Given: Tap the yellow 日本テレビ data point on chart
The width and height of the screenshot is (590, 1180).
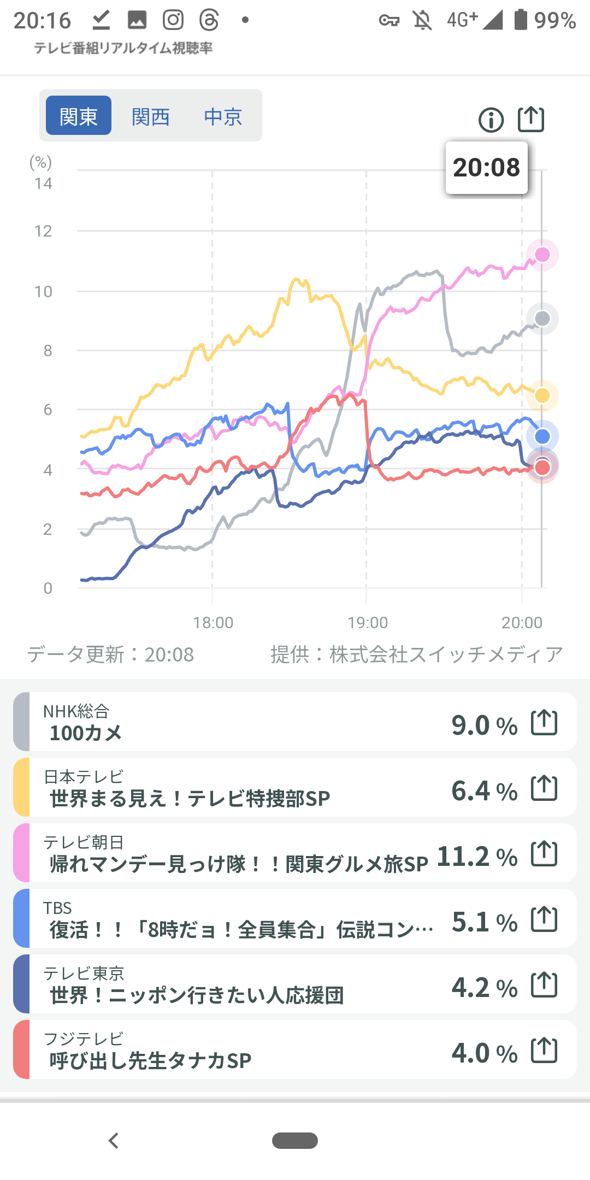Looking at the screenshot, I should point(542,396).
